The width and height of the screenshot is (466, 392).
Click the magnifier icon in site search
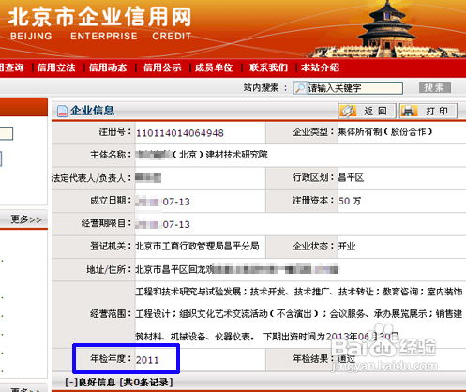pyautogui.click(x=300, y=88)
